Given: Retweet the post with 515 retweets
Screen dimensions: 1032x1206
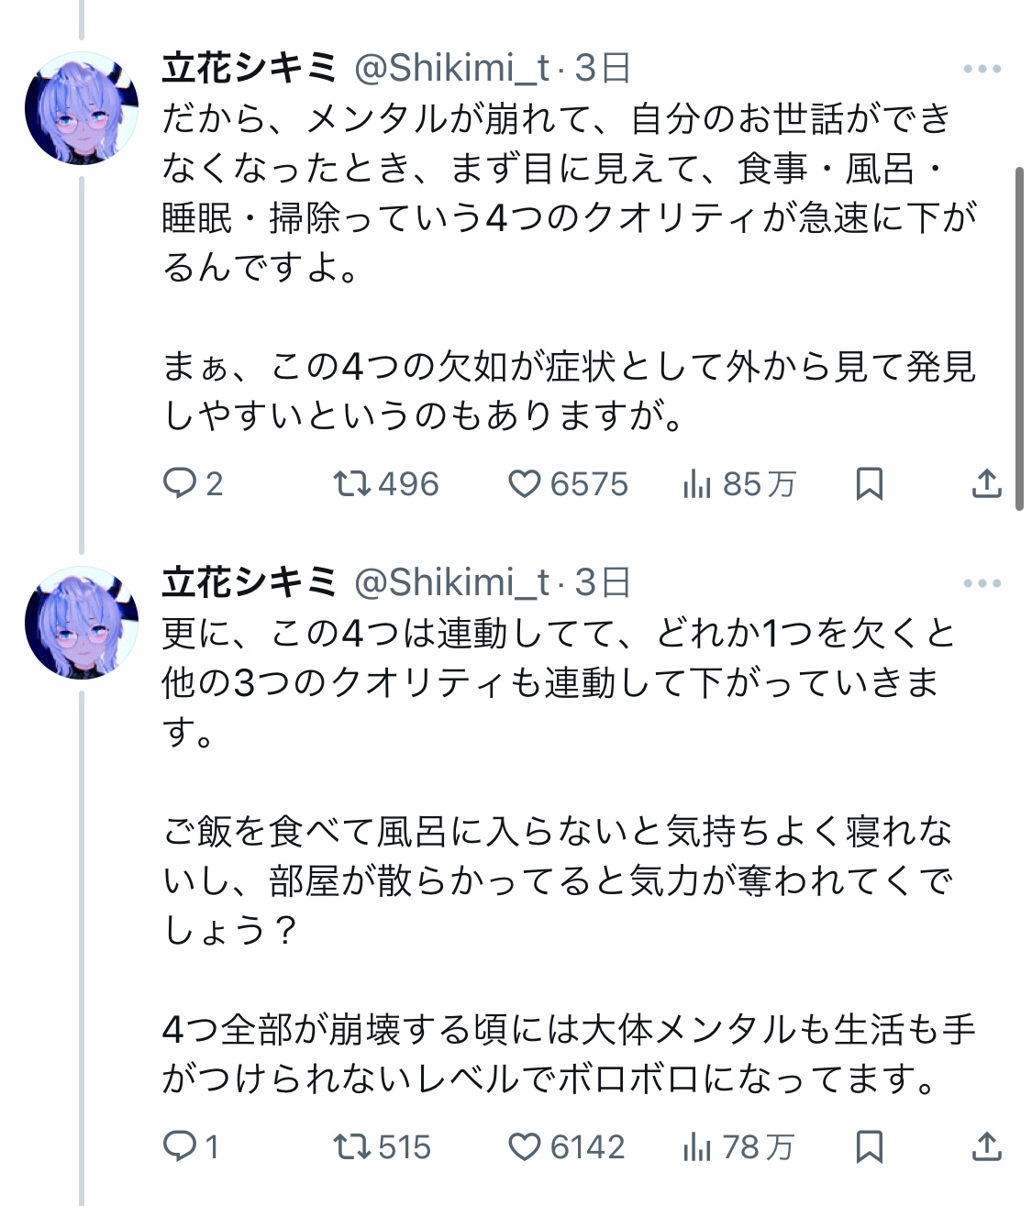Looking at the screenshot, I should 382,1146.
